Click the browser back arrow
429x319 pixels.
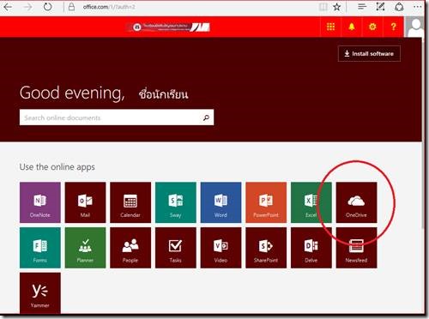coord(8,7)
